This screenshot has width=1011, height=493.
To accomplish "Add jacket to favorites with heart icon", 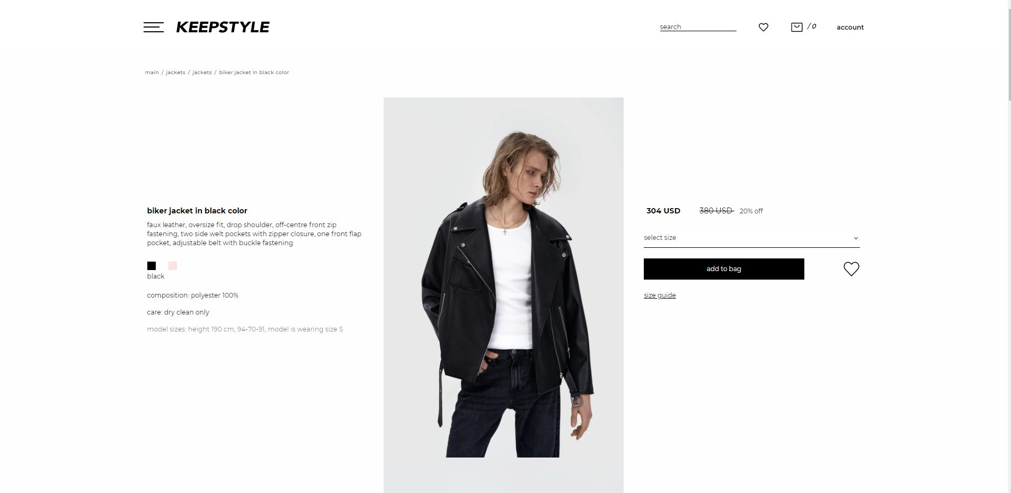I will (x=851, y=269).
